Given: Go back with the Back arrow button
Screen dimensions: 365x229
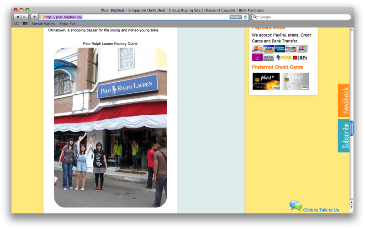Looking at the screenshot, I should [x=17, y=17].
